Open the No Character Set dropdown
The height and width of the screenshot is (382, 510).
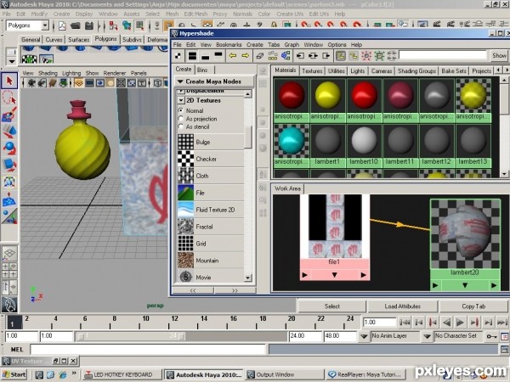(x=427, y=336)
